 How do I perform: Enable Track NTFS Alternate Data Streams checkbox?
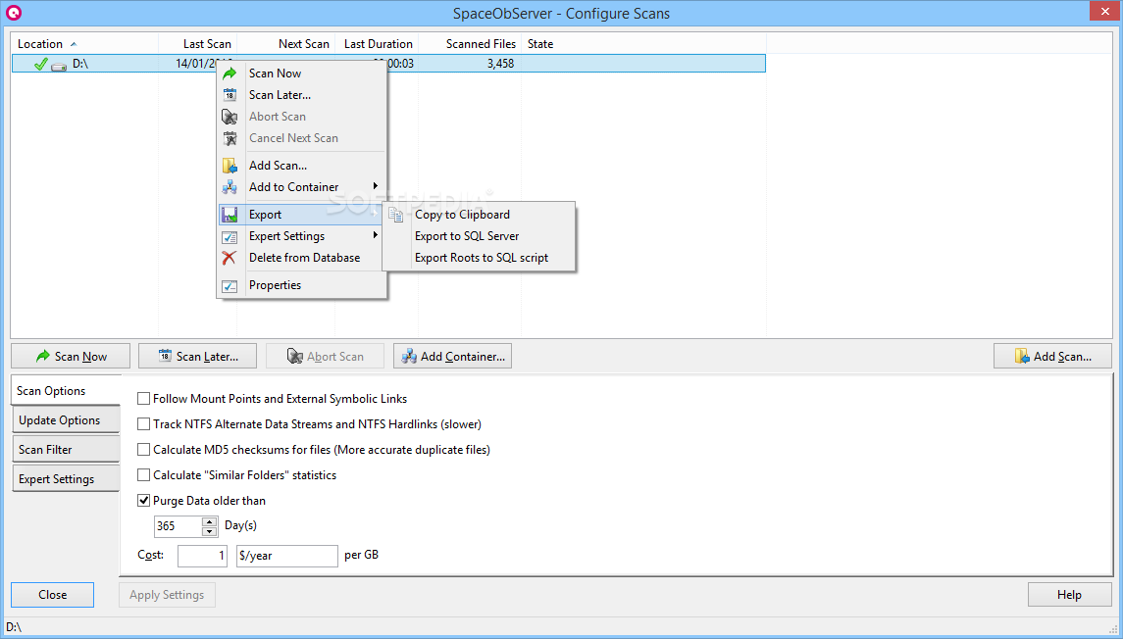(x=144, y=424)
